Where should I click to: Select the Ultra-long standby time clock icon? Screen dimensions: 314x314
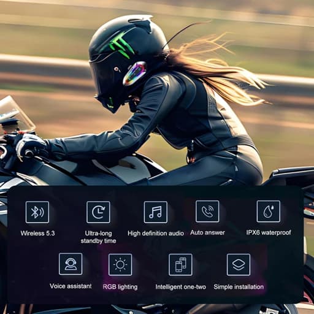[98, 212]
